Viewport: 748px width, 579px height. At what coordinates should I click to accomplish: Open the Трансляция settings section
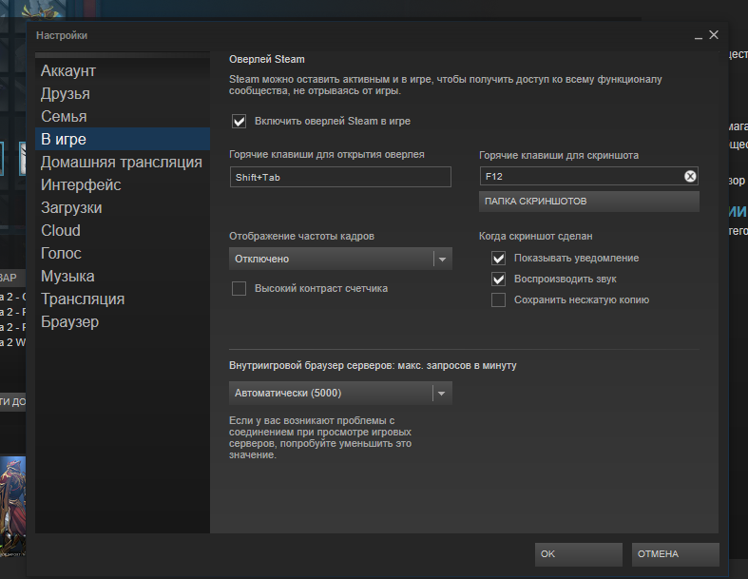(123, 299)
